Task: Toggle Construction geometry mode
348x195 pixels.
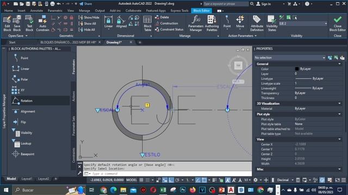Action: [x=166, y=23]
